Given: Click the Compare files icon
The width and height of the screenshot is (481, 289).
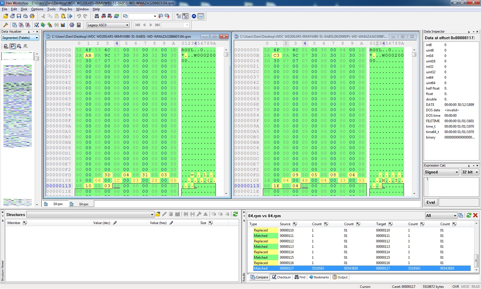Looking at the screenshot, I should (x=15, y=25).
